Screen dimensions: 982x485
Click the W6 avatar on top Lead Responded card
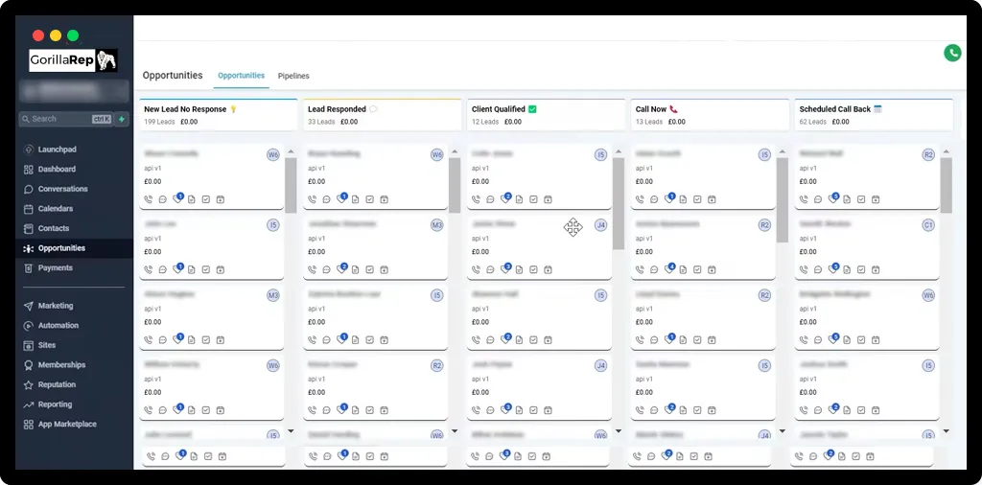point(437,154)
